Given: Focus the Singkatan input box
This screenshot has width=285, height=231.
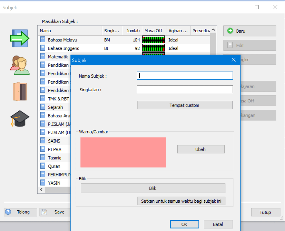Looking at the screenshot, I should click(x=185, y=89).
